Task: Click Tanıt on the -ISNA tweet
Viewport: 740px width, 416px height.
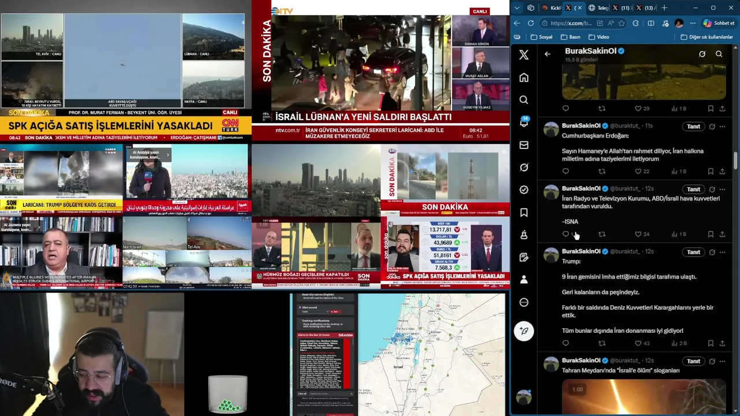Action: [693, 190]
